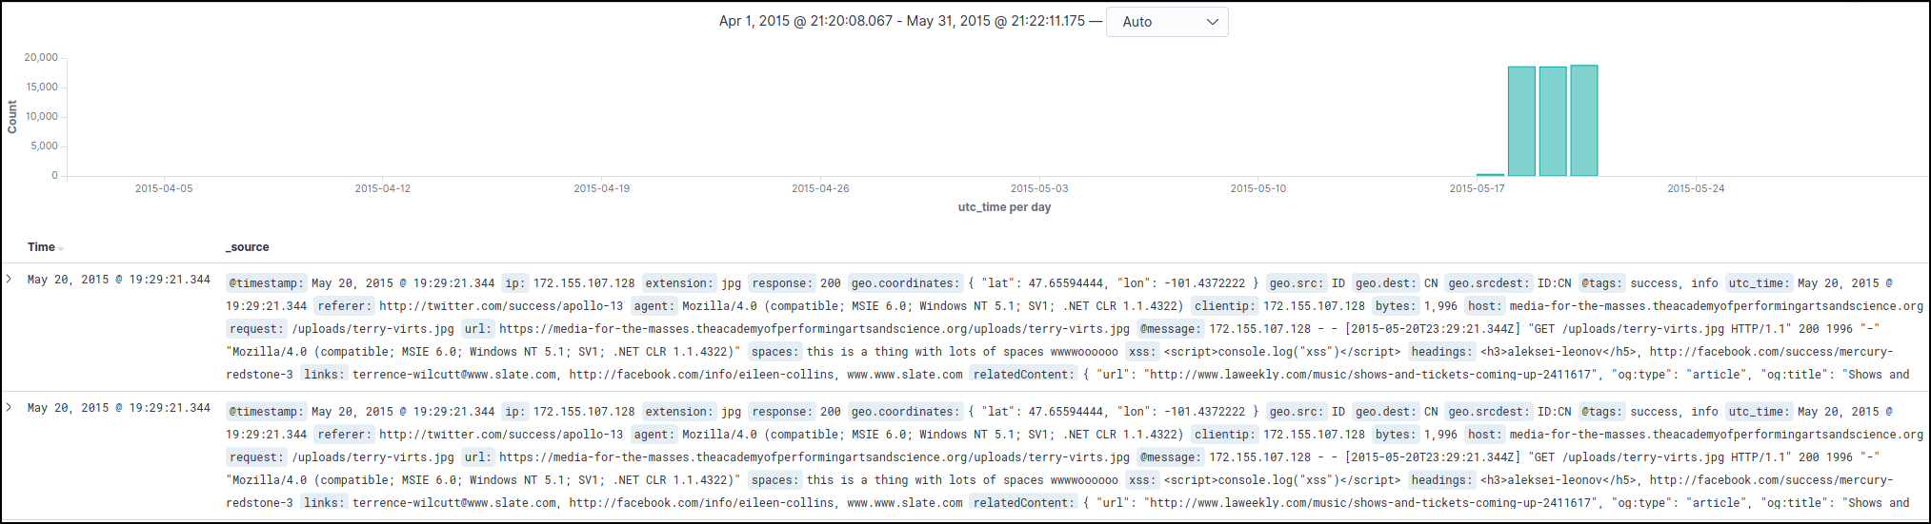Click the 15,000 y-axis value

click(42, 87)
